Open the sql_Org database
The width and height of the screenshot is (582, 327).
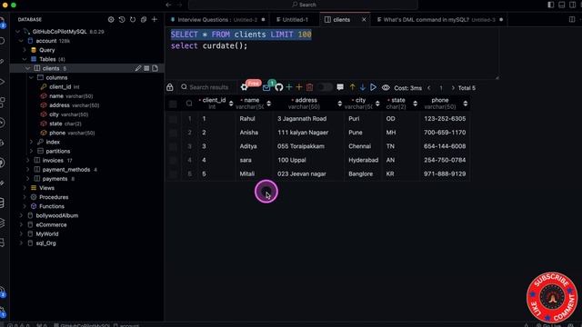(45, 243)
